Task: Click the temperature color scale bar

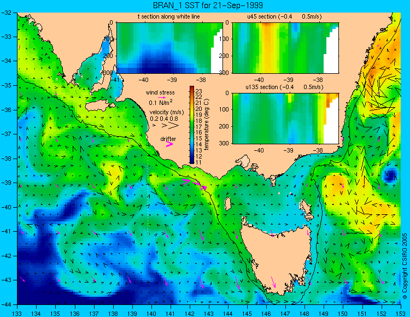Action: pyautogui.click(x=192, y=125)
